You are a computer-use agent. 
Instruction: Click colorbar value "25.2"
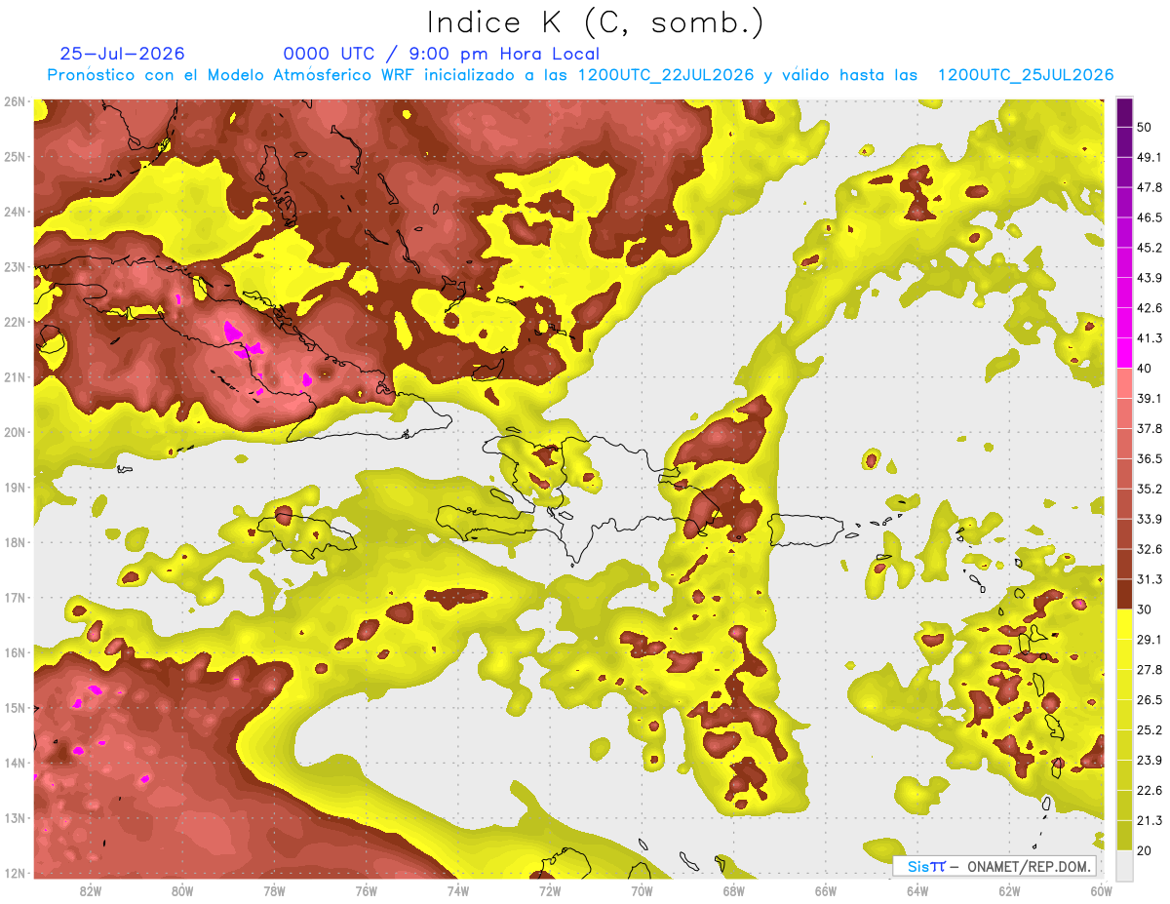point(1150,730)
